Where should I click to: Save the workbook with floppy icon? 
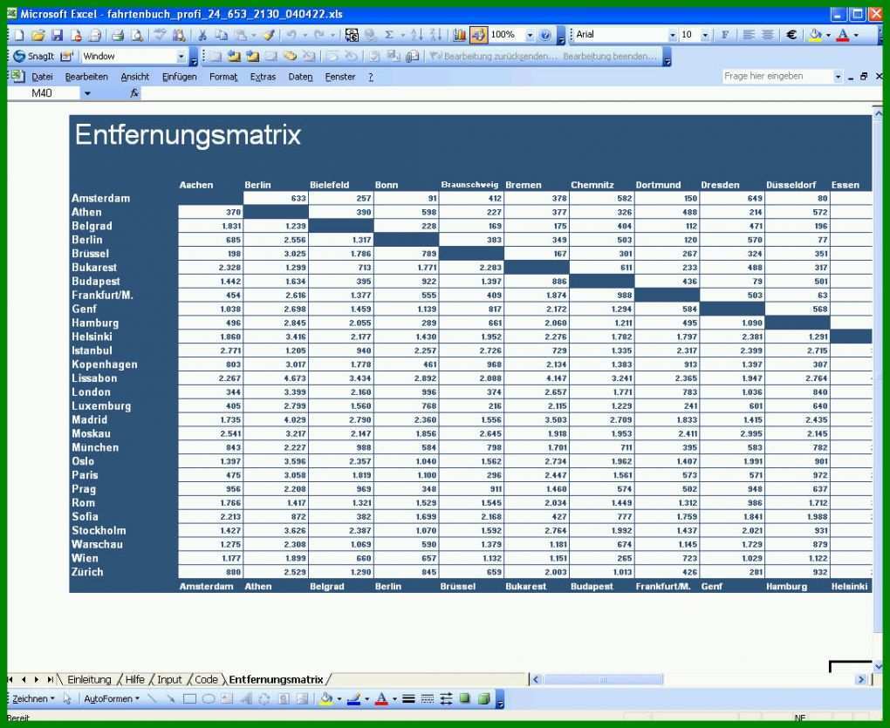click(x=58, y=35)
